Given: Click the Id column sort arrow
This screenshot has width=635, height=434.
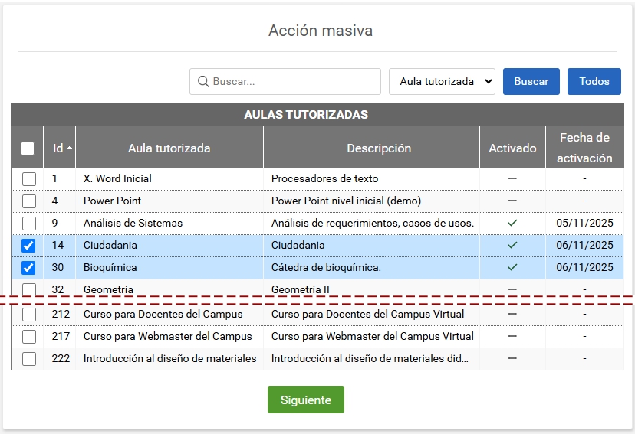Looking at the screenshot, I should tap(70, 148).
